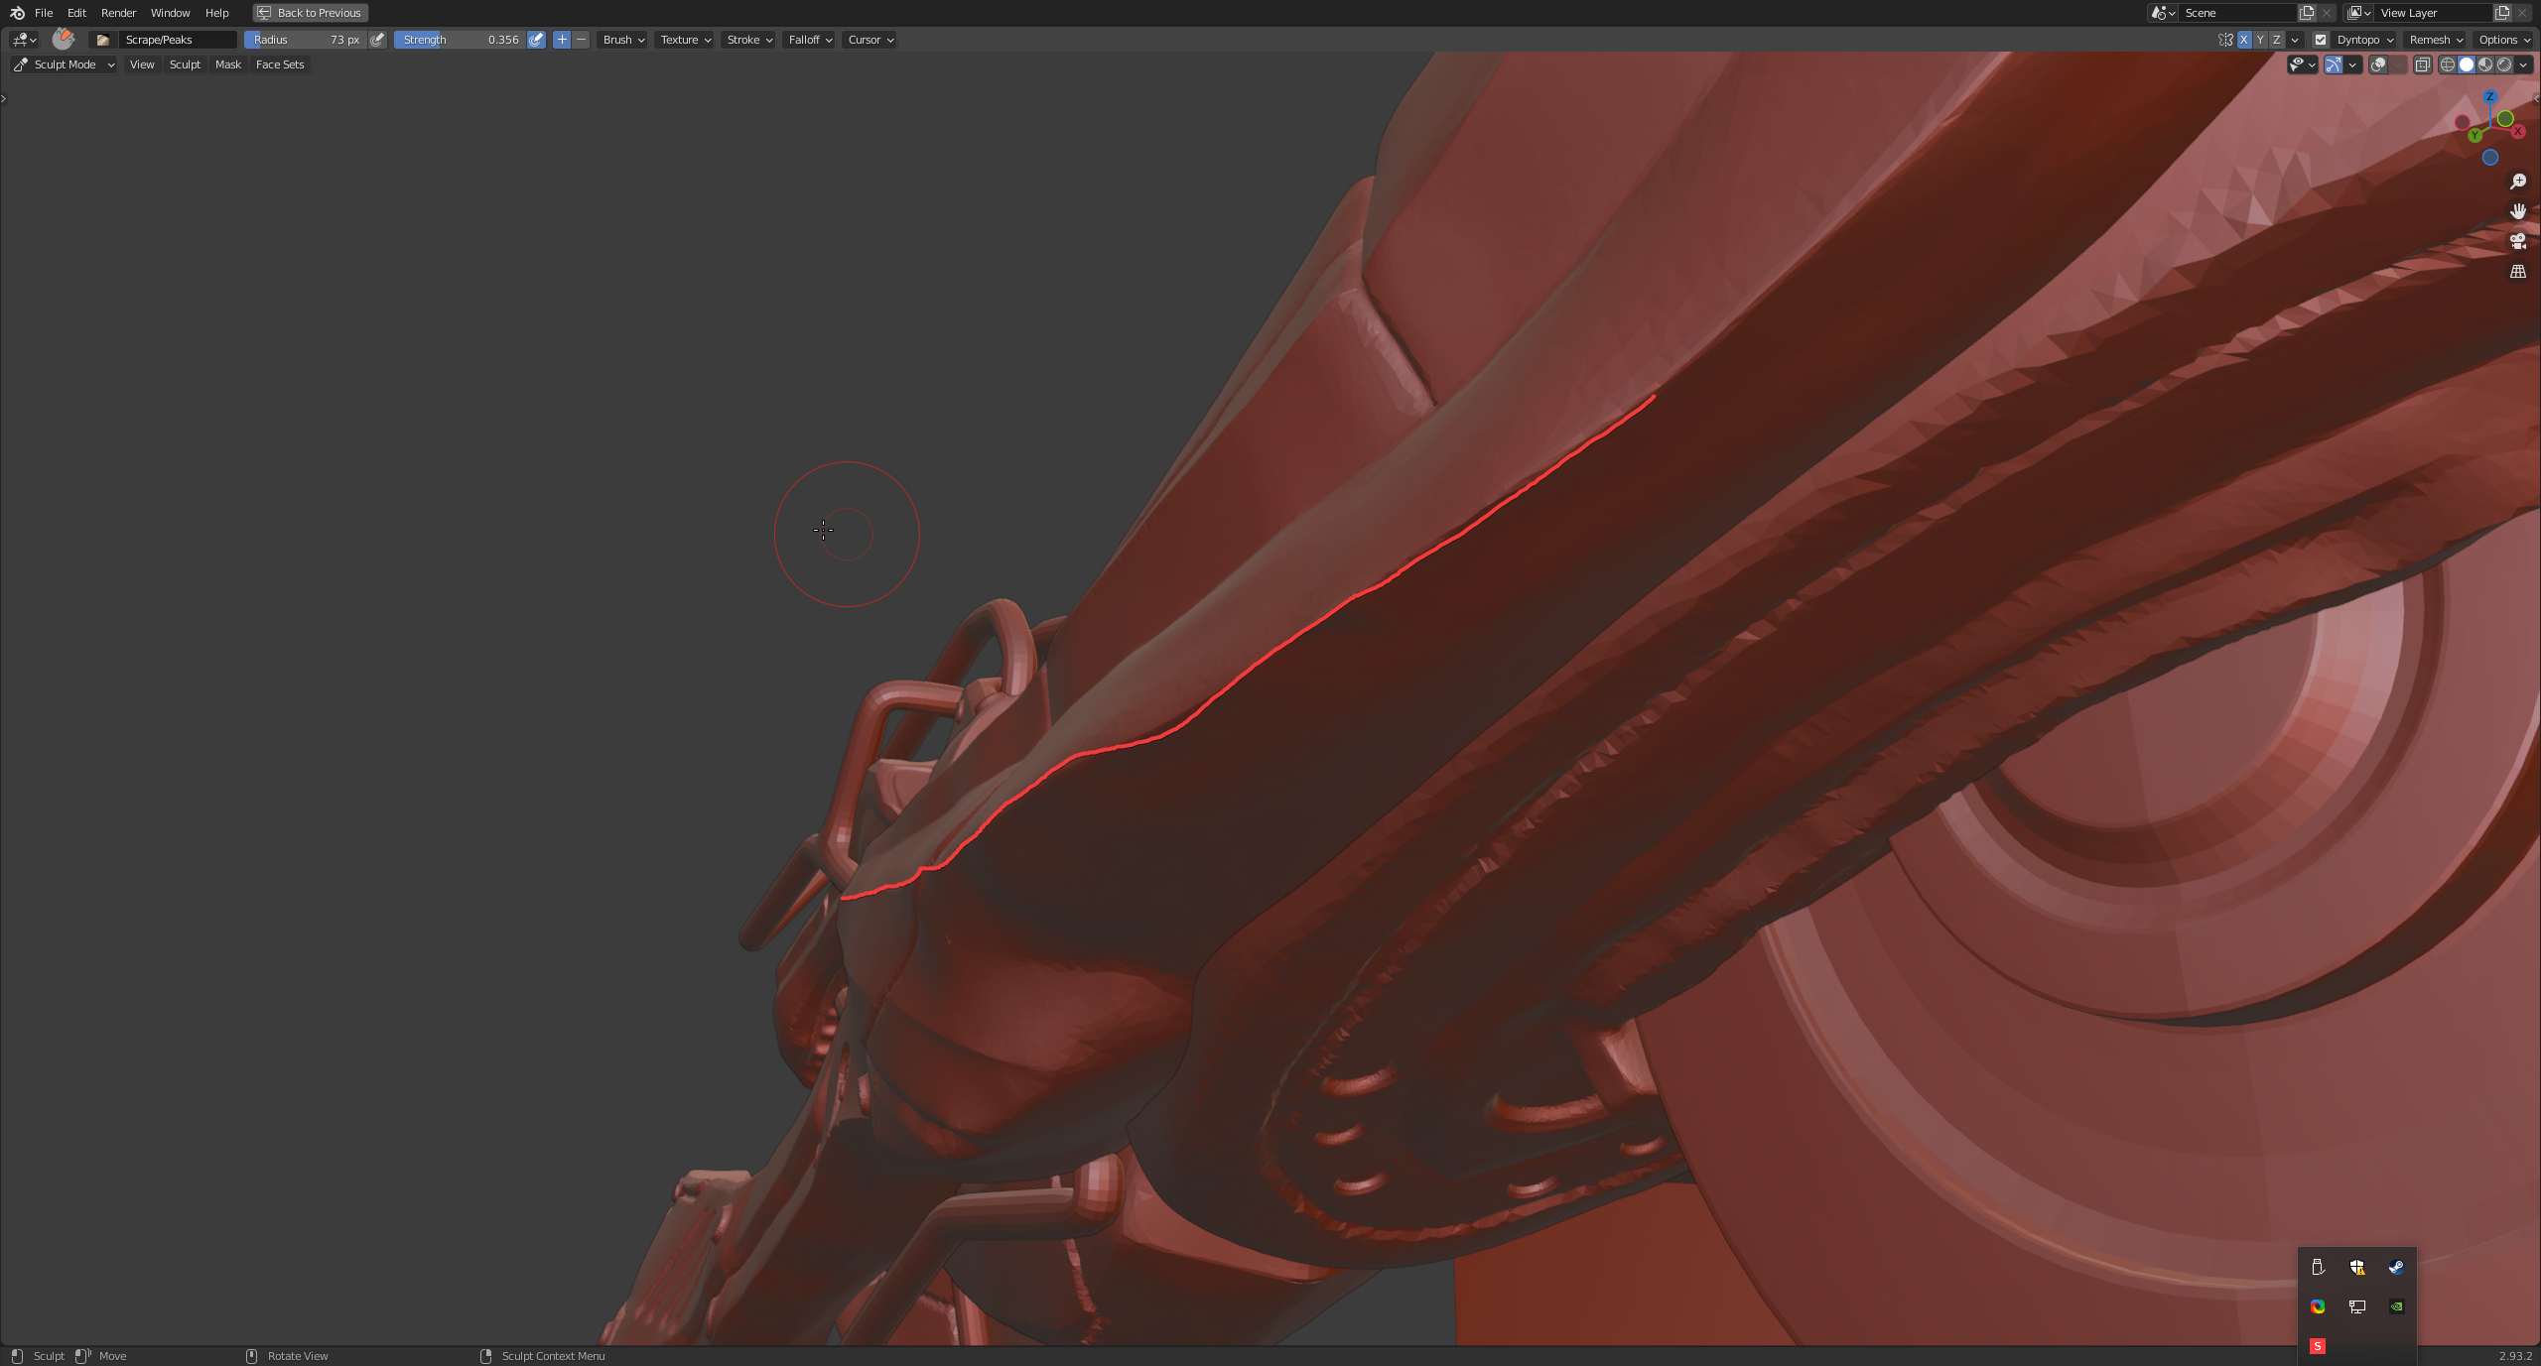Expand the Falloff dropdown
This screenshot has height=1366, width=2541.
(810, 40)
